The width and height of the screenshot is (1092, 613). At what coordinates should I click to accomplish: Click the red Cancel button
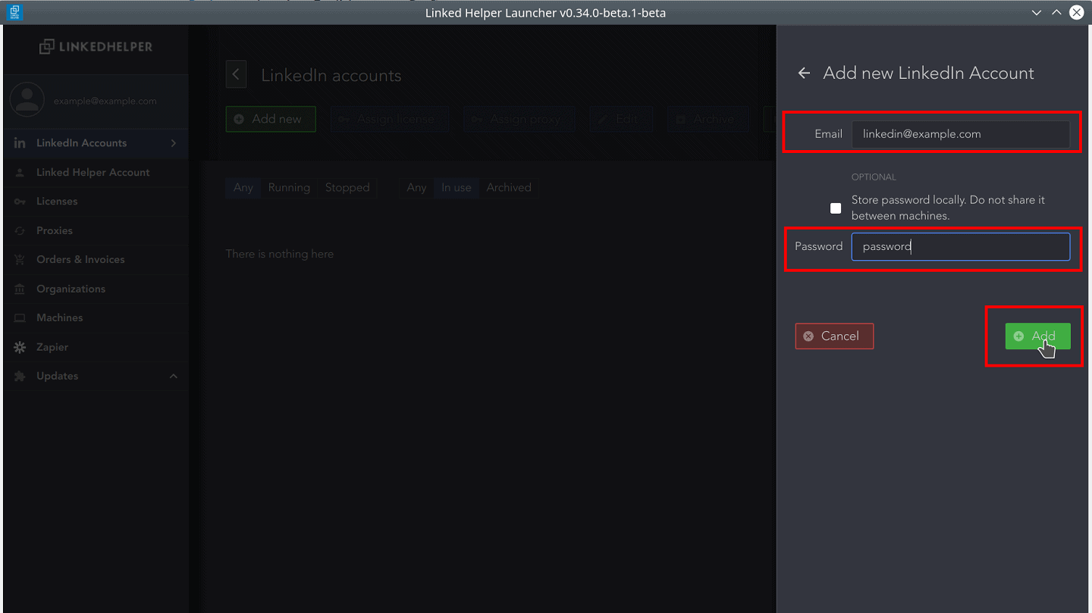[x=834, y=336]
